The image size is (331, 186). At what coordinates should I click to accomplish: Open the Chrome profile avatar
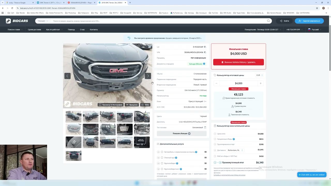(x=323, y=8)
